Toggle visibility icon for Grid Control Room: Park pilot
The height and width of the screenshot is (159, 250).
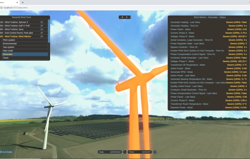(x=42, y=33)
